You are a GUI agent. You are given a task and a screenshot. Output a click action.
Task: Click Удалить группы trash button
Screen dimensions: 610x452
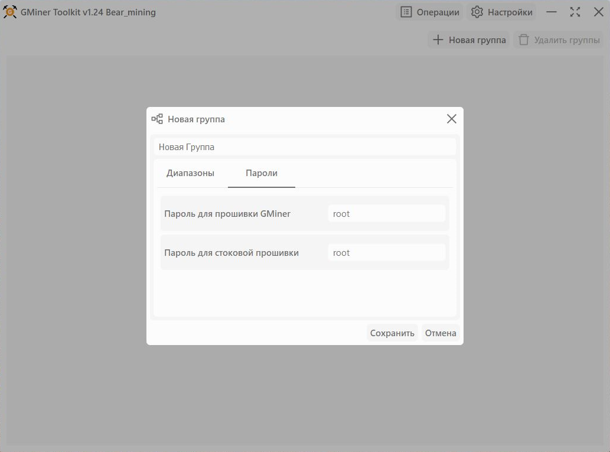click(x=559, y=40)
